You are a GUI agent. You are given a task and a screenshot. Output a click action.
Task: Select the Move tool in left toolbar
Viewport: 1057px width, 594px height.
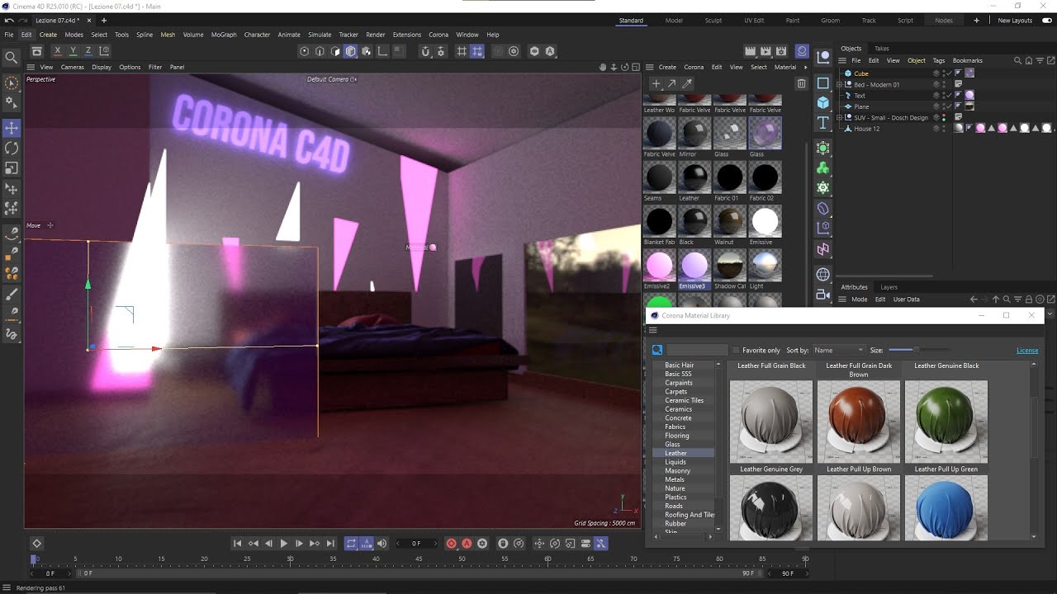(12, 128)
